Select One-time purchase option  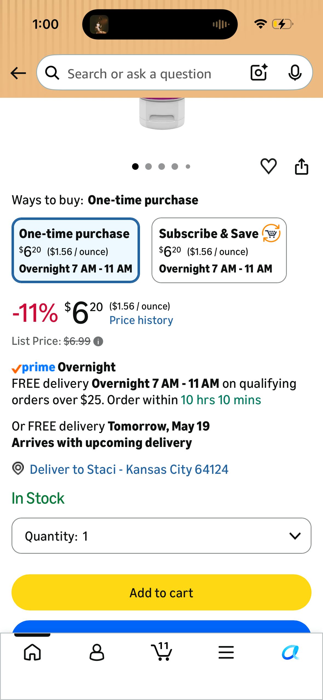(x=76, y=250)
